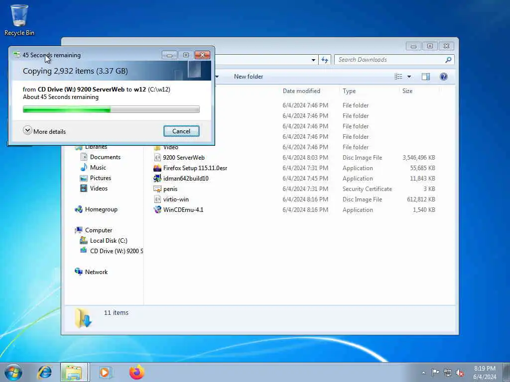Click the Homegroup icon in sidebar
This screenshot has width=510, height=382.
tap(79, 209)
